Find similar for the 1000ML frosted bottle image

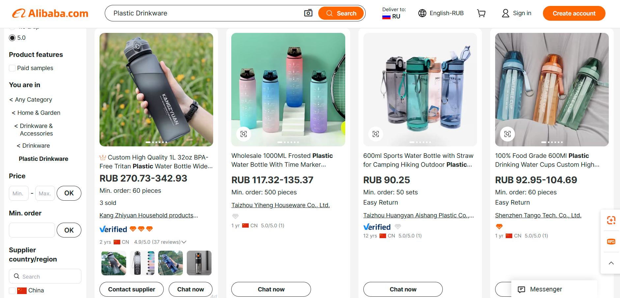pos(243,134)
